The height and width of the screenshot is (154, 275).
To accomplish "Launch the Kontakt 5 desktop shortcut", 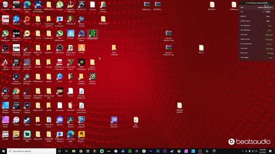I will click(16, 135).
